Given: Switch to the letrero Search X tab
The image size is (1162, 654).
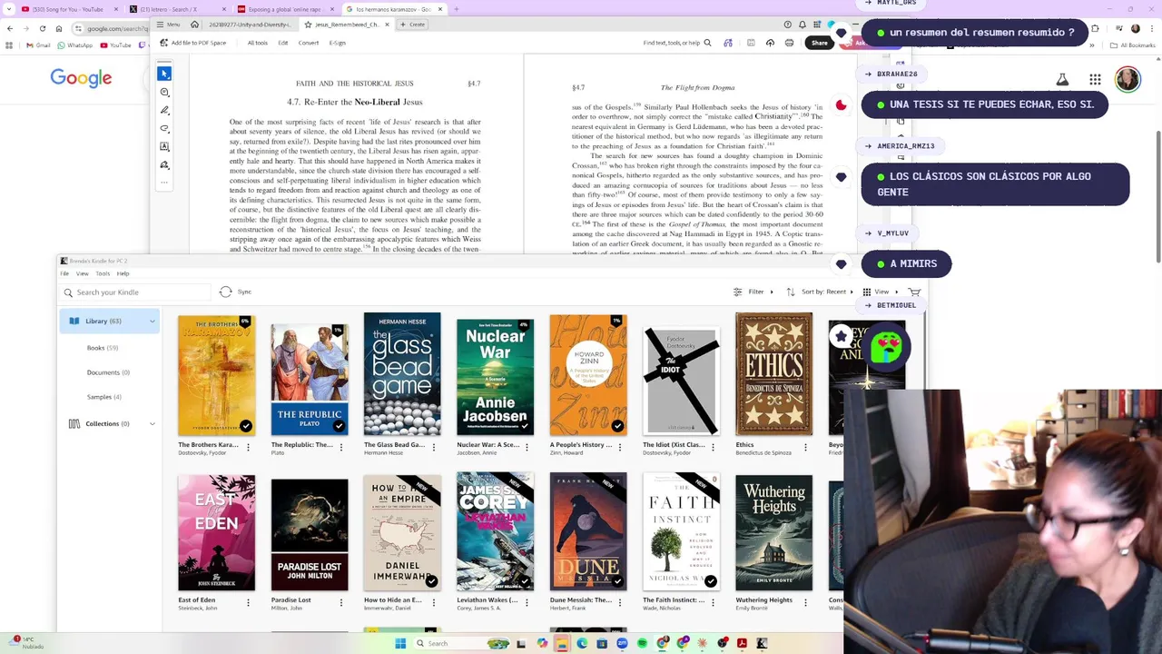Looking at the screenshot, I should (x=175, y=9).
